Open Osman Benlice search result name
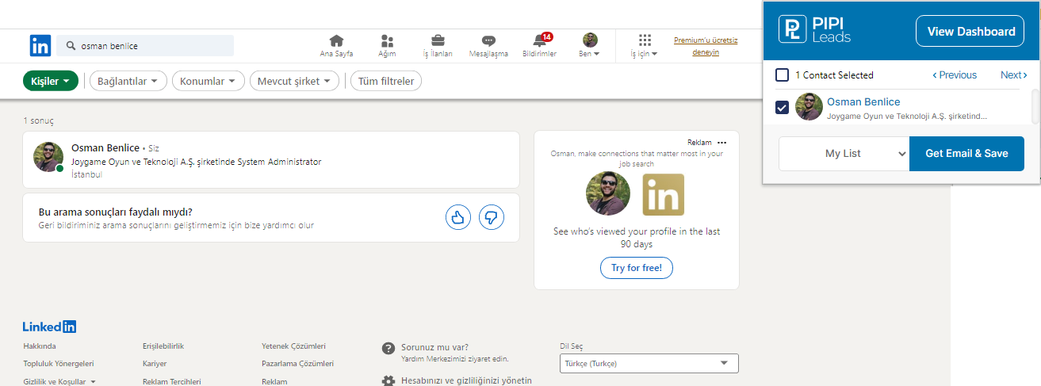1041x386 pixels. click(105, 147)
